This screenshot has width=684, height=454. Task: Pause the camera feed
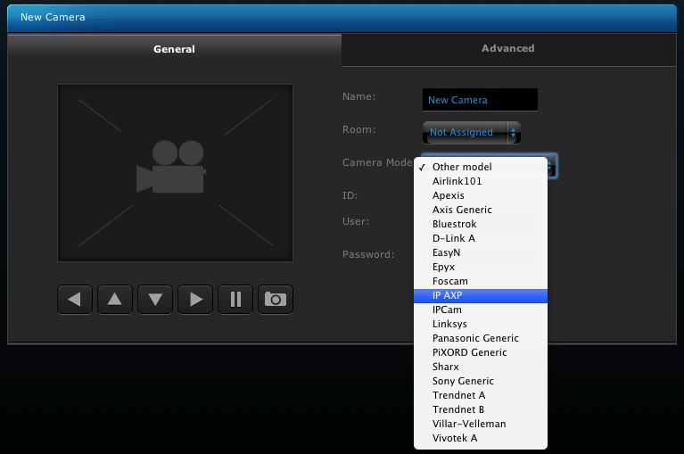point(235,300)
